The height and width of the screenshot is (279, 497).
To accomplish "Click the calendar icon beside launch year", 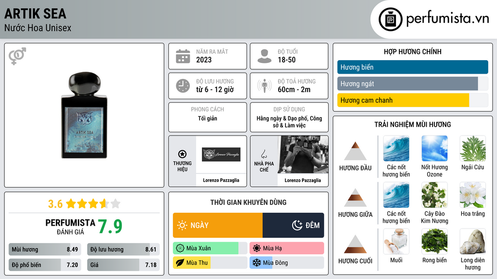I will click(x=183, y=56).
